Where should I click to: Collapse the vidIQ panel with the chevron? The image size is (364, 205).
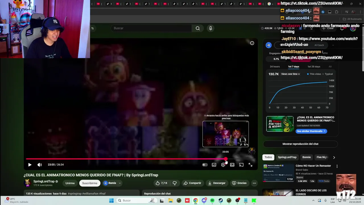(x=333, y=45)
